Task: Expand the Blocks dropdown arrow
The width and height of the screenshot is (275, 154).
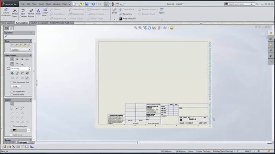Action: tap(114, 19)
